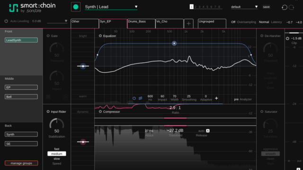Add a new group with plus tab
This screenshot has width=303, height=170.
tap(188, 24)
